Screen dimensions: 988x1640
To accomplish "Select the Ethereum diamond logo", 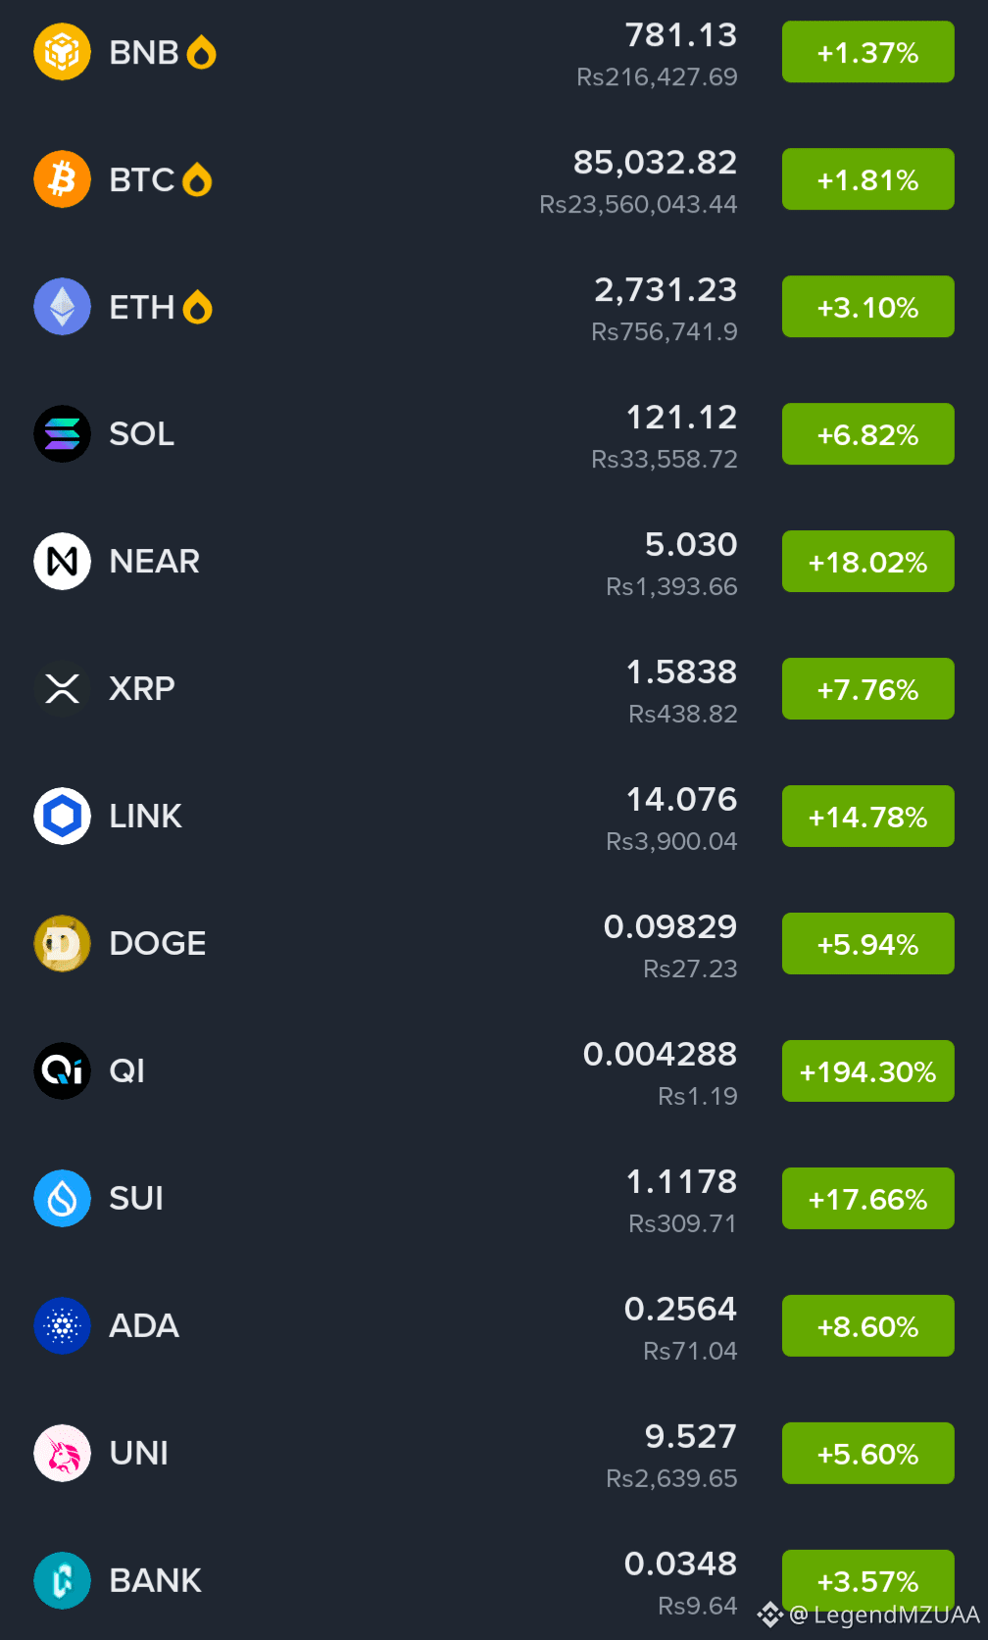I will click(x=62, y=307).
